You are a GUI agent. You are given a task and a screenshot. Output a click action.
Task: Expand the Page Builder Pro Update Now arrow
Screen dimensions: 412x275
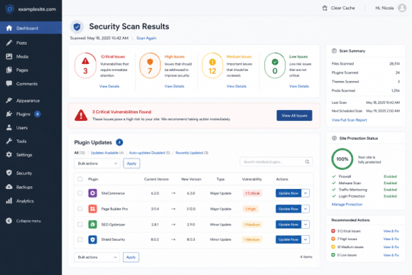click(x=306, y=209)
